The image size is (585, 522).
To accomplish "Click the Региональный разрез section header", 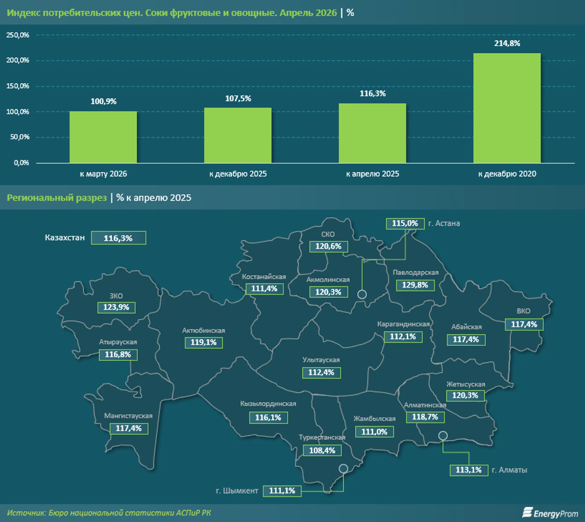I will (57, 198).
